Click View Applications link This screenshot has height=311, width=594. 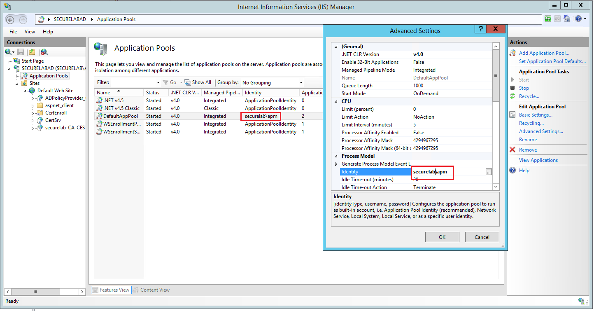tap(538, 160)
